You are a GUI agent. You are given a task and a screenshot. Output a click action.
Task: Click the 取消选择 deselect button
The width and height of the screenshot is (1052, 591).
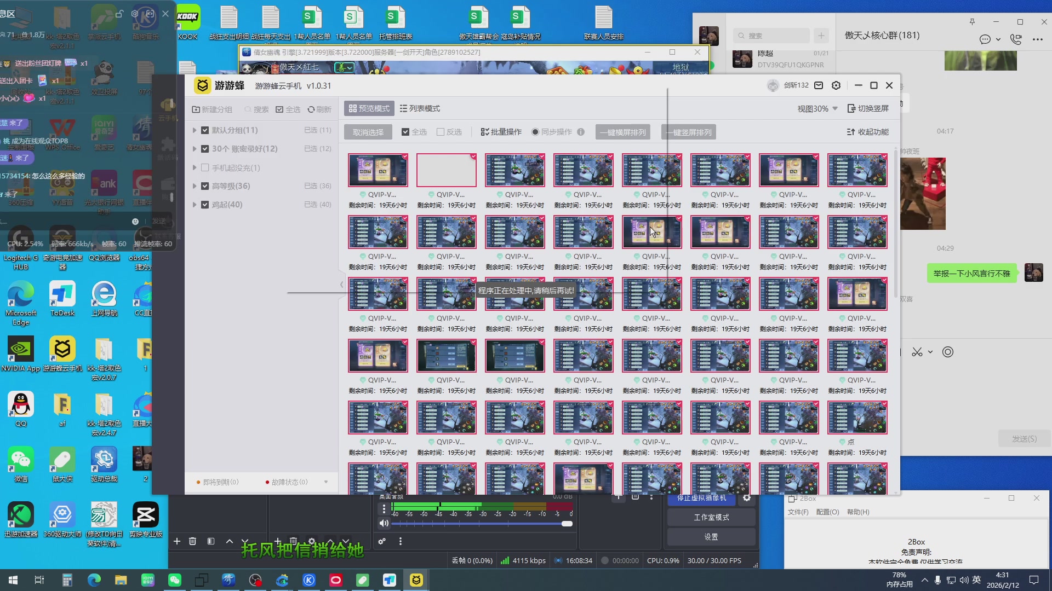pos(368,132)
